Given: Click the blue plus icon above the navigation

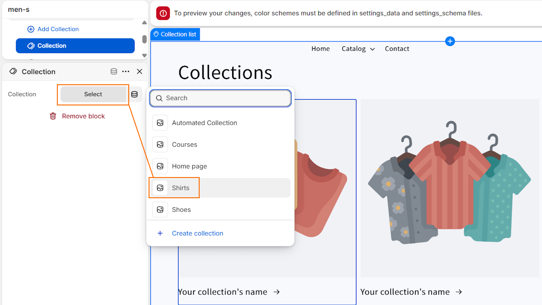Looking at the screenshot, I should coord(450,41).
